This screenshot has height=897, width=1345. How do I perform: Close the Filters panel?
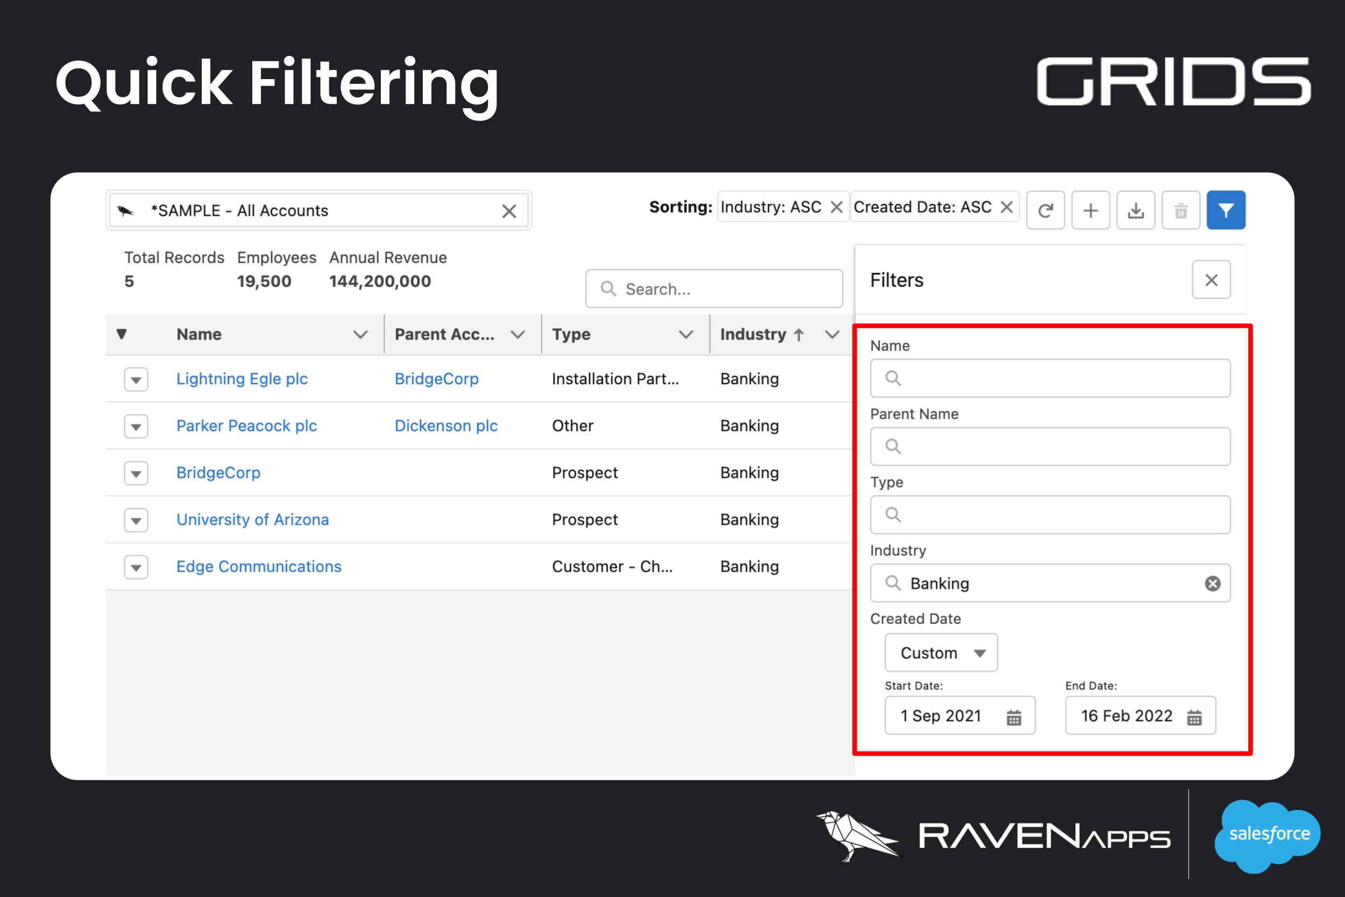point(1210,280)
